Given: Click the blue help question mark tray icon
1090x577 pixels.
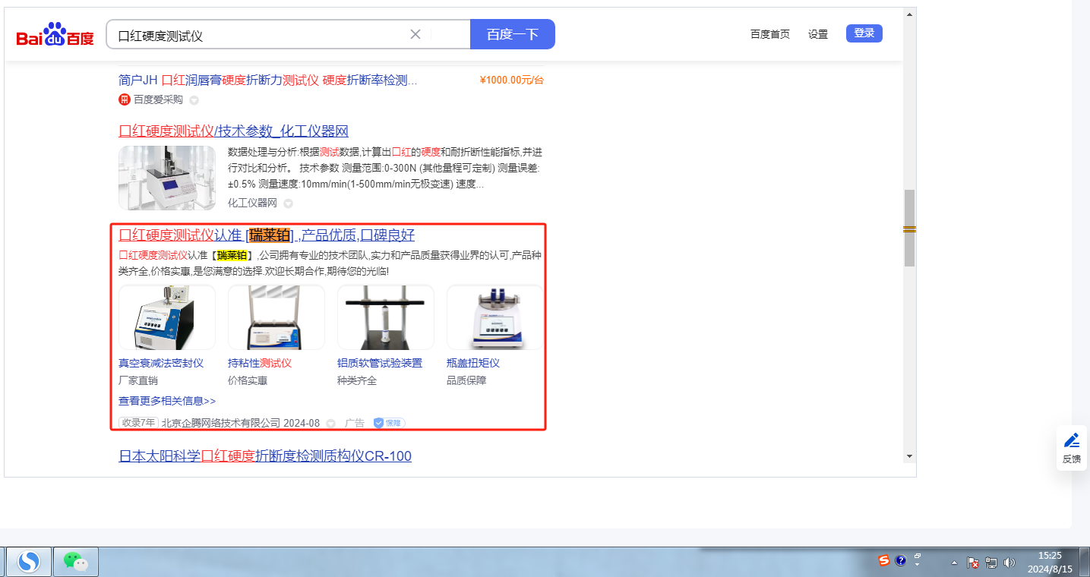Looking at the screenshot, I should tap(901, 561).
